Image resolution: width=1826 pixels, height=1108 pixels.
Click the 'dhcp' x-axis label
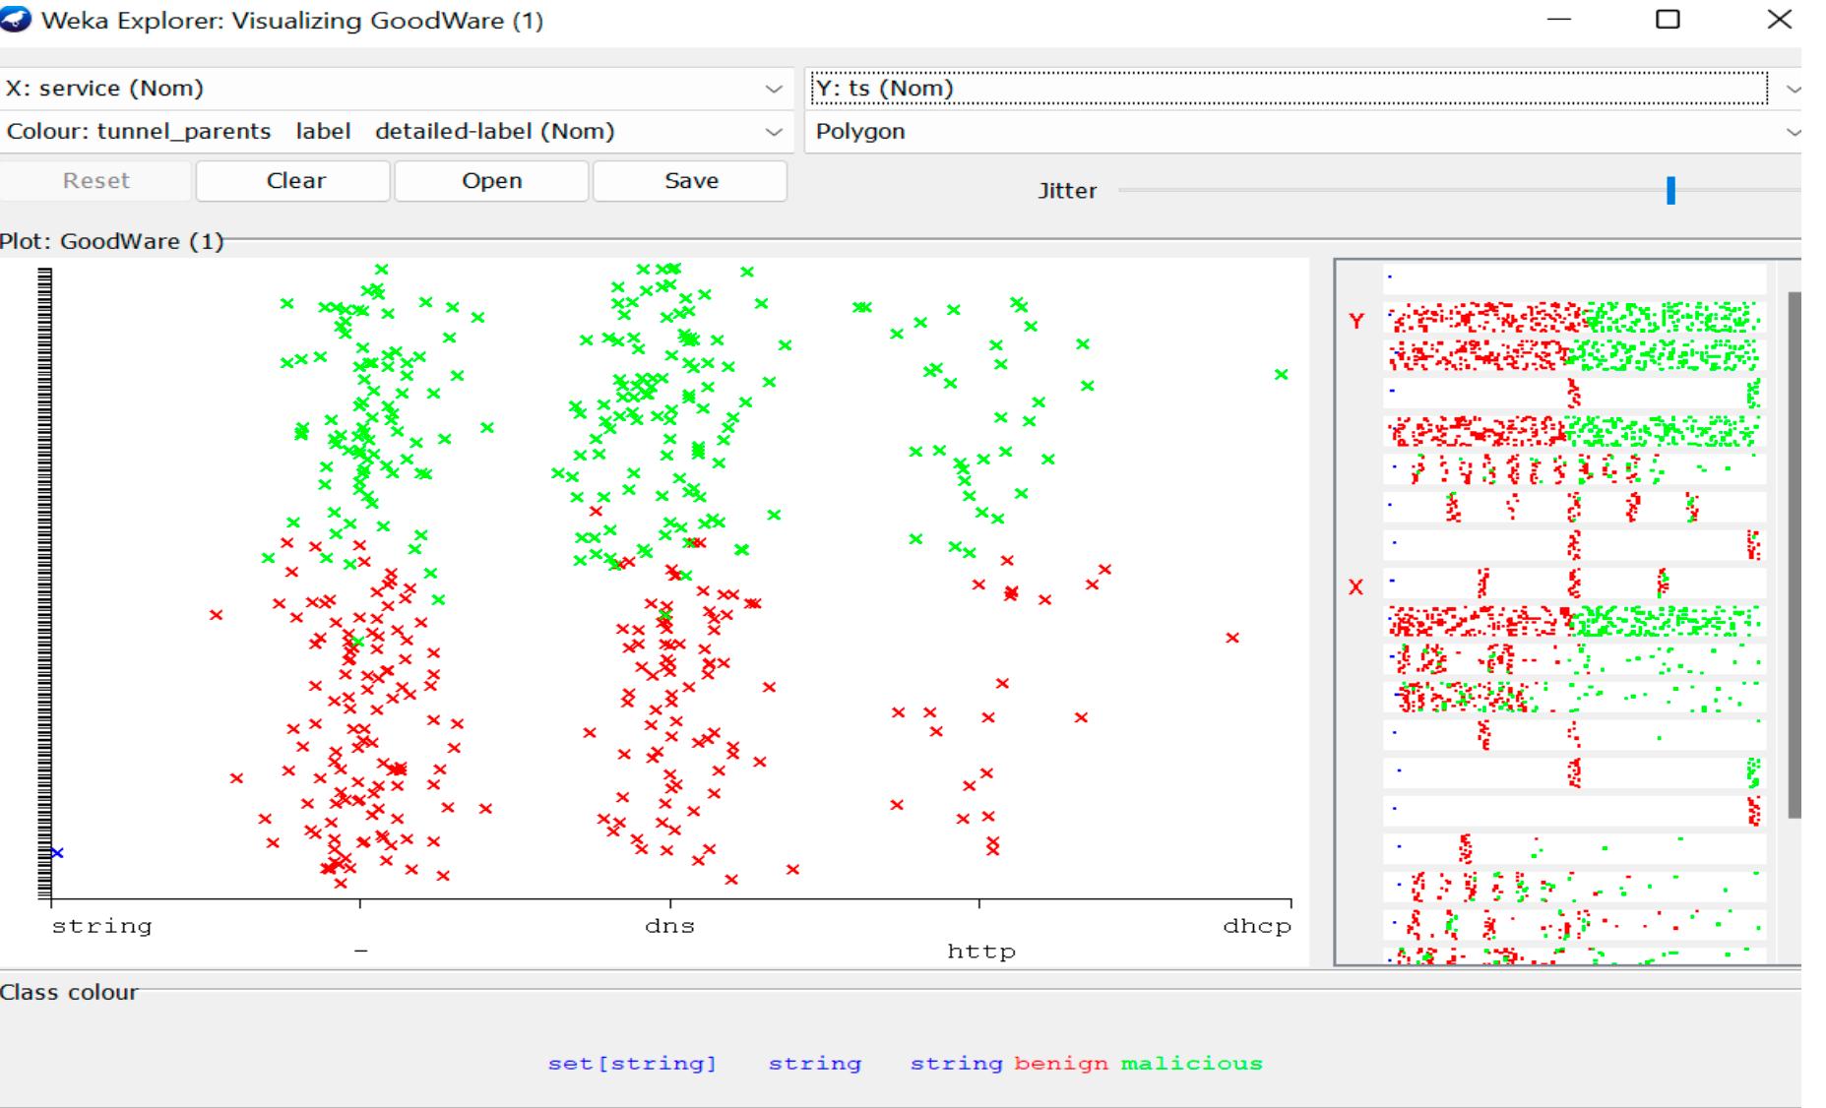[x=1256, y=927]
